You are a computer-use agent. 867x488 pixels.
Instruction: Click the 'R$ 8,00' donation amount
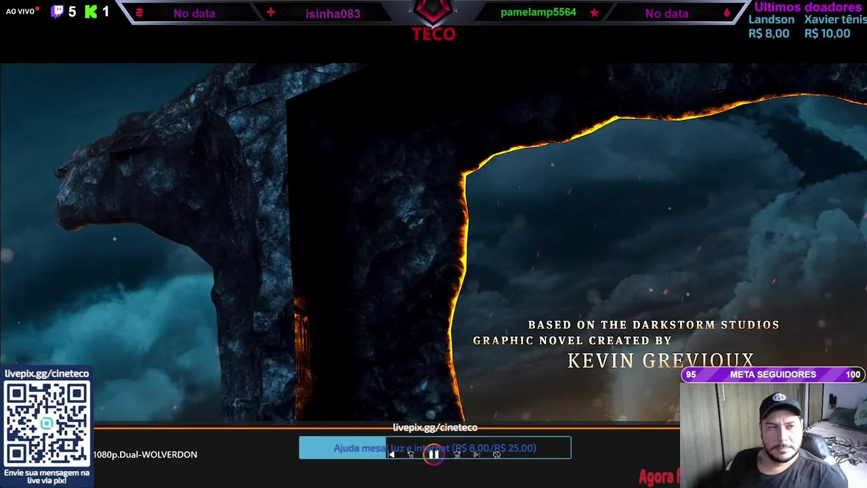point(769,33)
